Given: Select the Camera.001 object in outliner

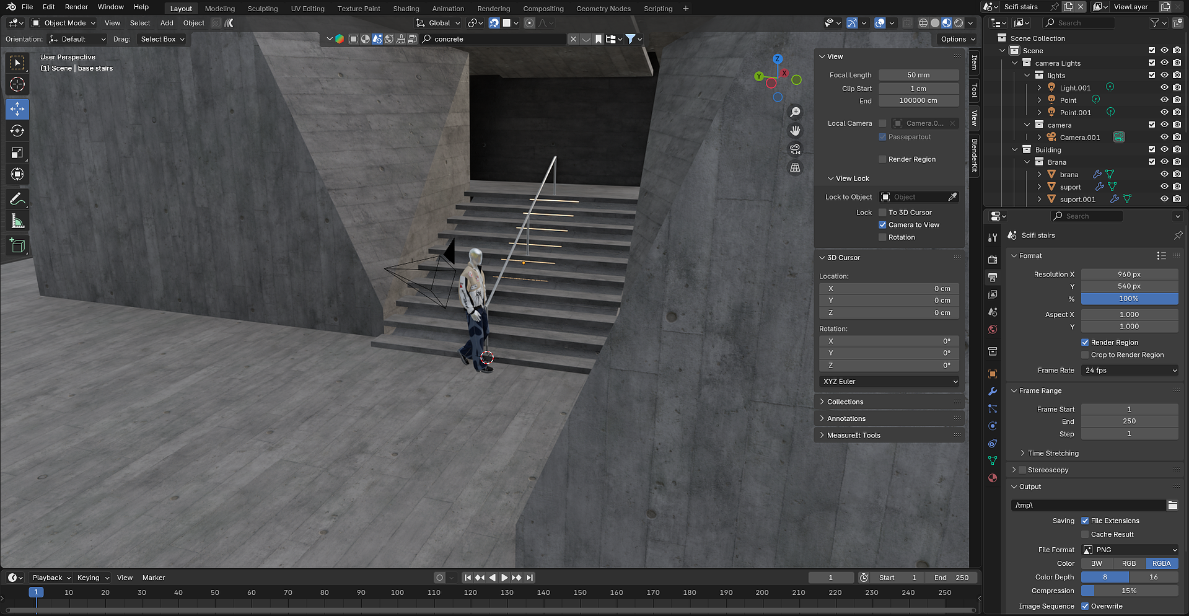Looking at the screenshot, I should click(x=1079, y=138).
